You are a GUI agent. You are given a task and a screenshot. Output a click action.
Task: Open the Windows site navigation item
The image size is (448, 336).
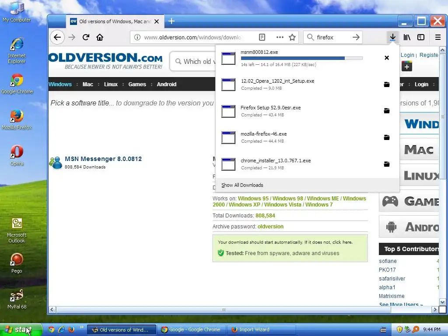point(60,84)
